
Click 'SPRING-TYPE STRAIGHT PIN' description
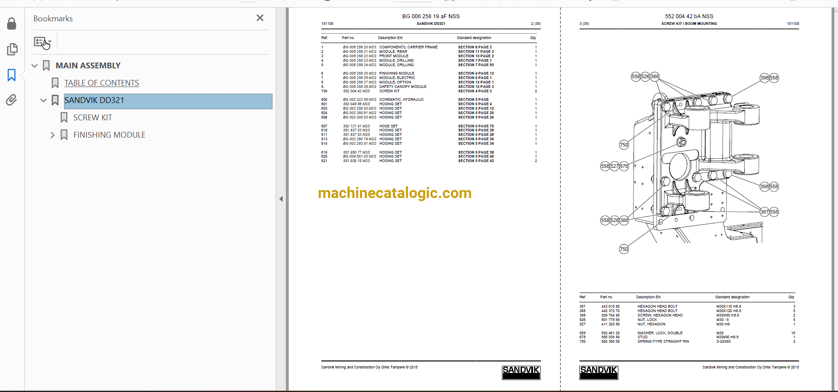(x=663, y=341)
